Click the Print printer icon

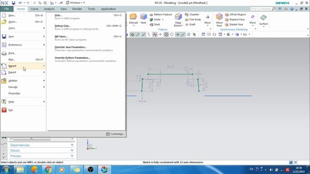pyautogui.click(x=4, y=53)
